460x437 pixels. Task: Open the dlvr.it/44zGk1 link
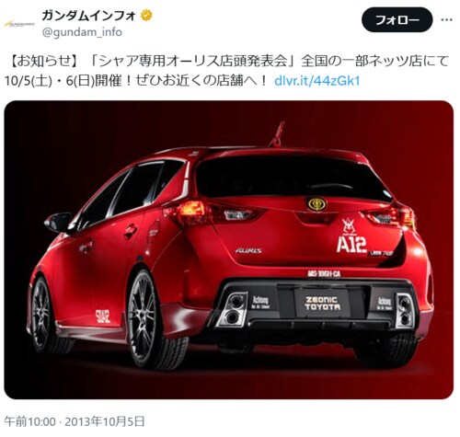point(317,81)
